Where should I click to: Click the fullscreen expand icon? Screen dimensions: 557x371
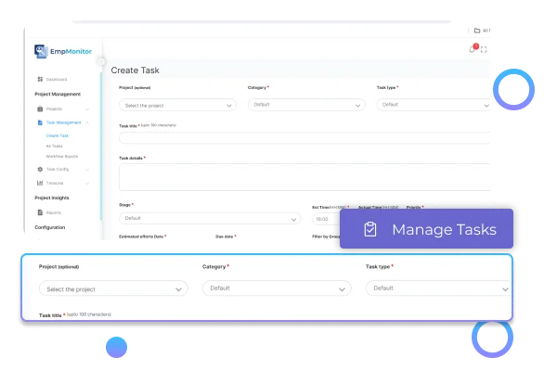click(x=484, y=49)
